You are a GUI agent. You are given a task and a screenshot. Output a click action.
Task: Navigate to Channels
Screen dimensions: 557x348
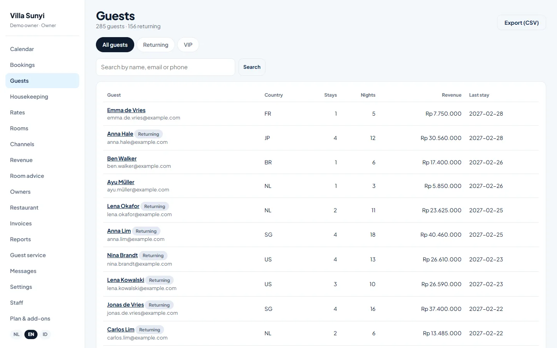point(42,144)
